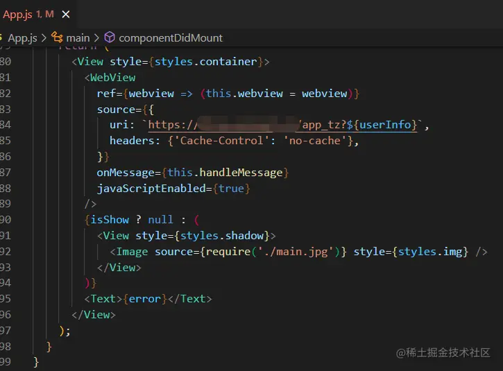This screenshot has width=503, height=371.
Task: Click '{error}' expression on line 95
Action: click(x=145, y=299)
